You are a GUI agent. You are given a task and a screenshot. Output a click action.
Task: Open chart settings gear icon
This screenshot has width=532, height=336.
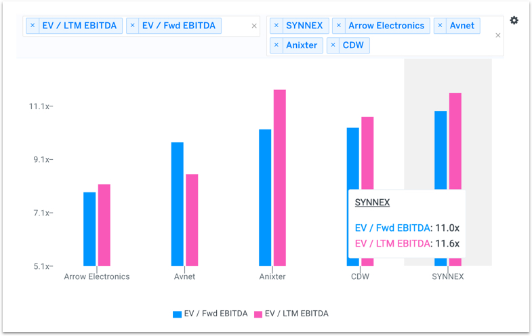514,20
